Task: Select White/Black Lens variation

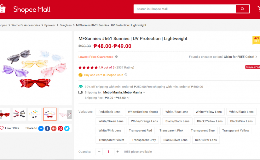Action: (241, 112)
